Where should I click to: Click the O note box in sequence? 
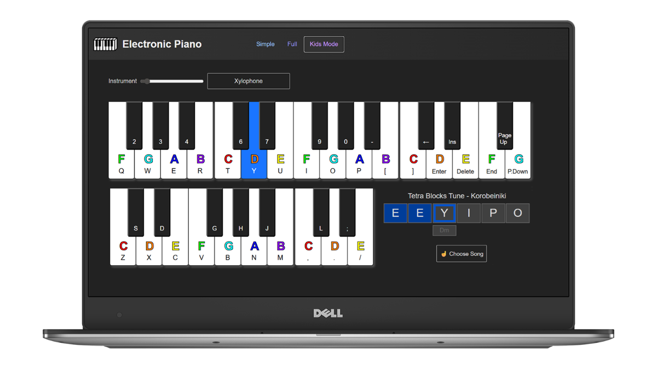click(x=517, y=213)
